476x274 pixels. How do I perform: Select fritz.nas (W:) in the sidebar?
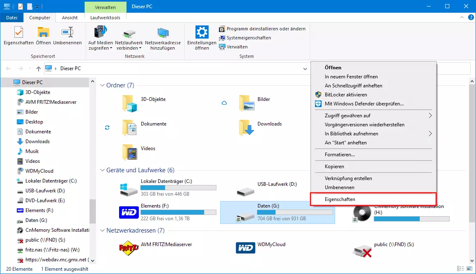tap(52, 250)
